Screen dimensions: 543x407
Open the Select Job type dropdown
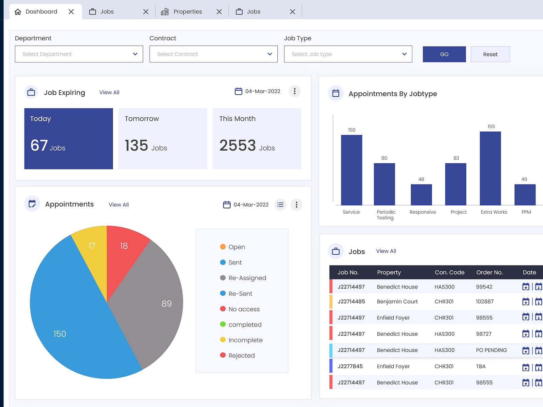(348, 54)
